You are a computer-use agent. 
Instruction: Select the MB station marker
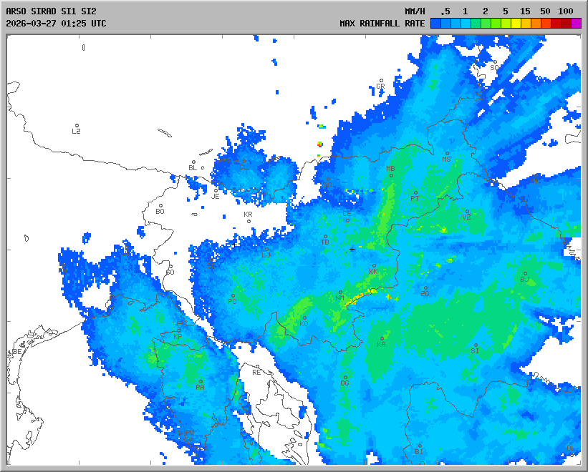(391, 174)
